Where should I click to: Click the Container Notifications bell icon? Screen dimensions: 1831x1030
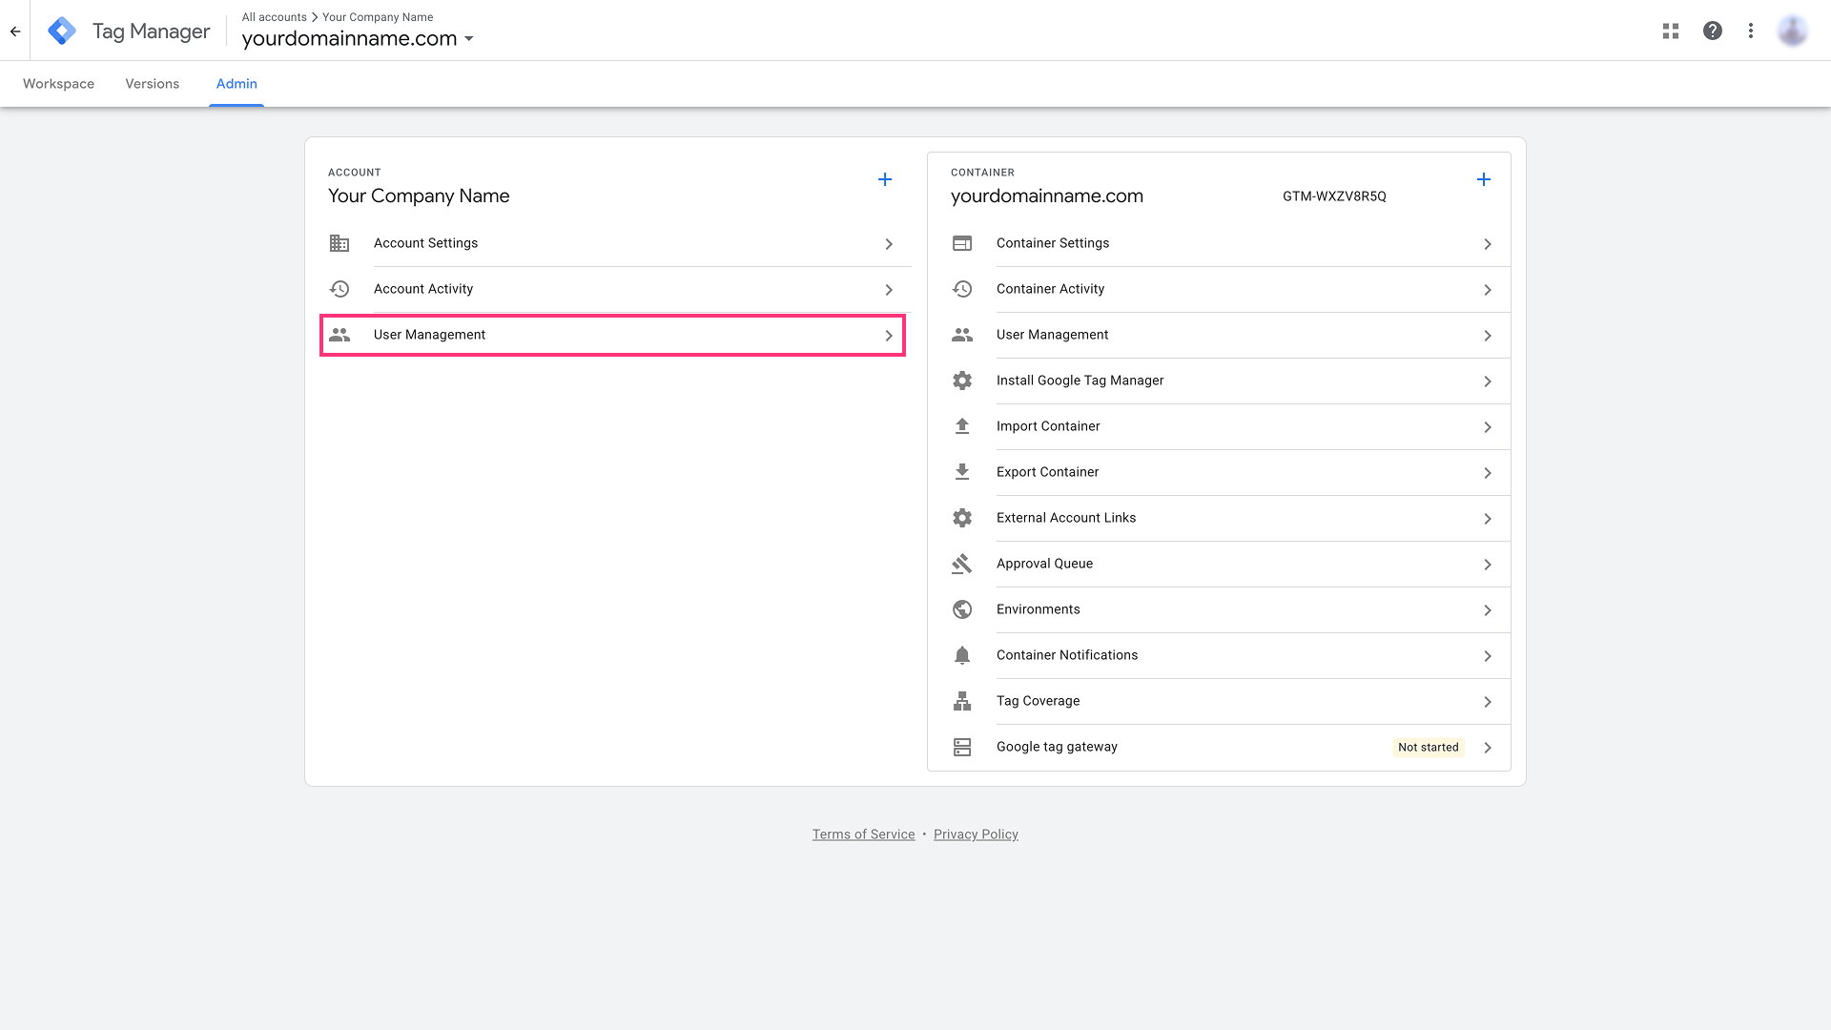[x=962, y=655]
